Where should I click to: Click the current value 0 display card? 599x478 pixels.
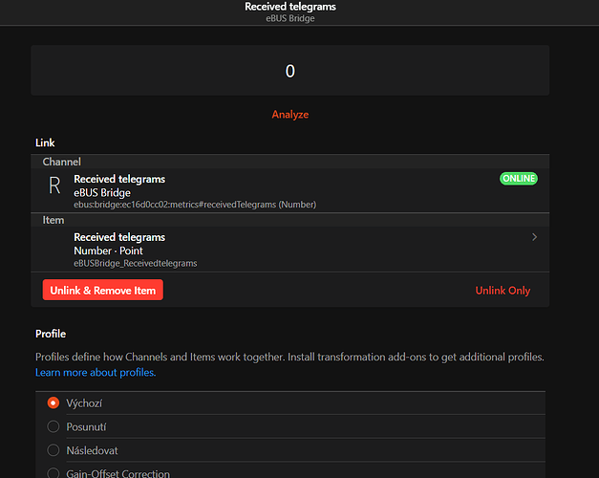coord(289,71)
